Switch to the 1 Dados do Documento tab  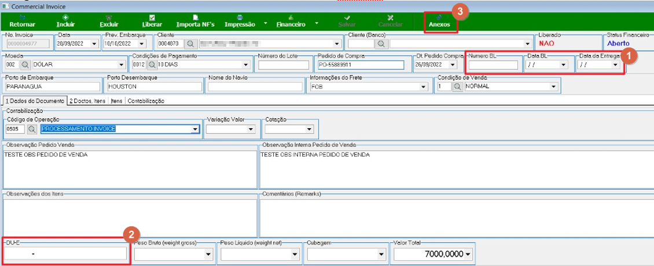(x=34, y=100)
